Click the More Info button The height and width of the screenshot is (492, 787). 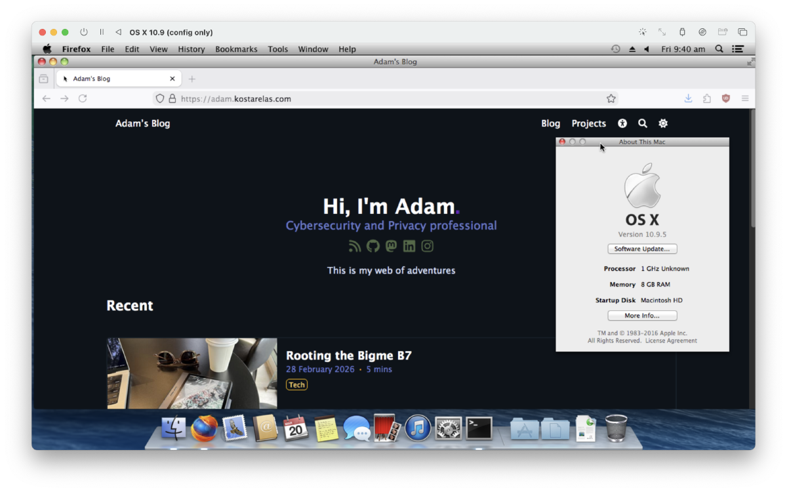pyautogui.click(x=642, y=316)
